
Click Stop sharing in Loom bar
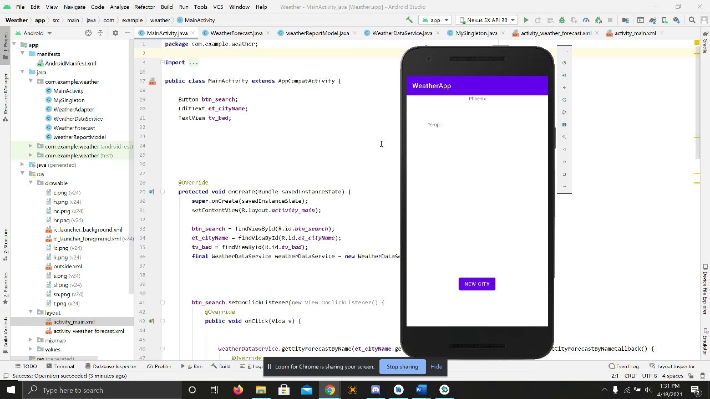point(402,366)
